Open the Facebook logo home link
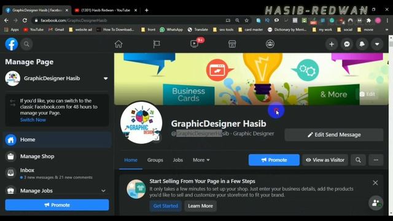 [12, 44]
